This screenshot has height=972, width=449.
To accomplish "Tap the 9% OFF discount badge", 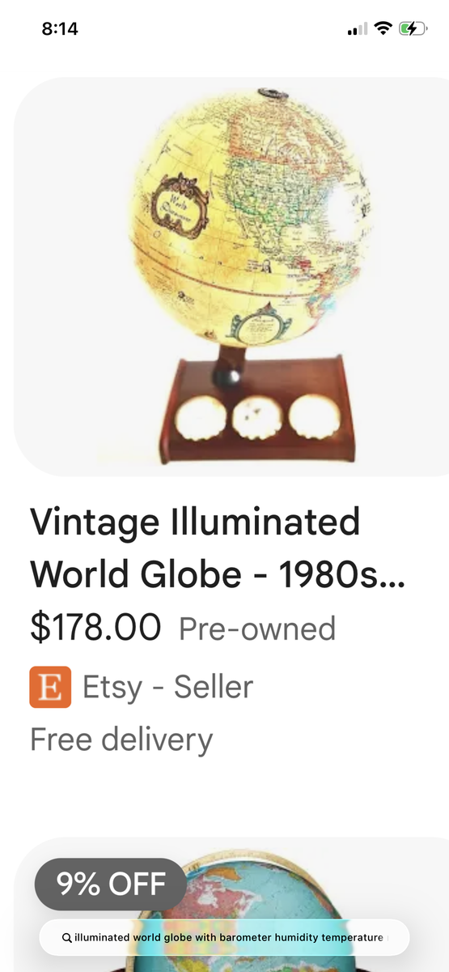I will (x=111, y=884).
